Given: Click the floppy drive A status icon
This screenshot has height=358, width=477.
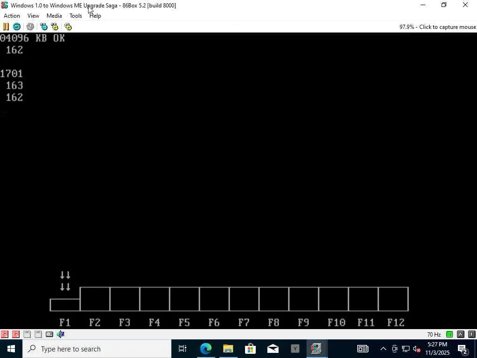Looking at the screenshot, I should tap(5, 334).
